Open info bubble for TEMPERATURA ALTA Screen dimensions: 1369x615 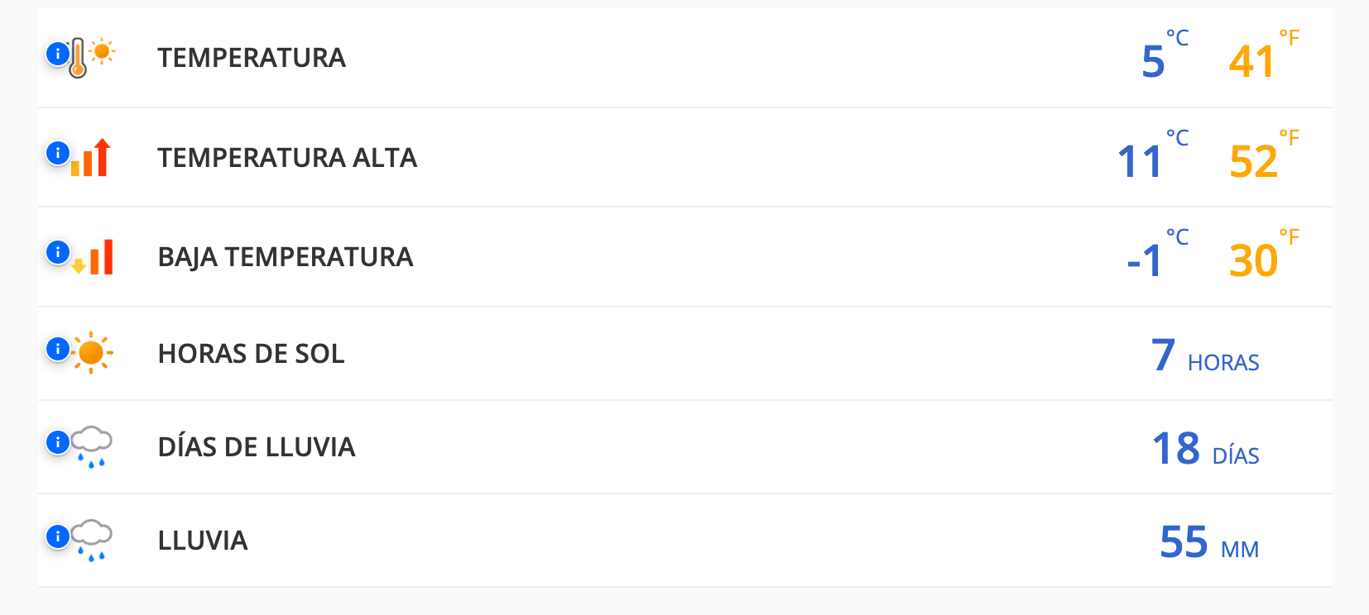click(x=57, y=153)
